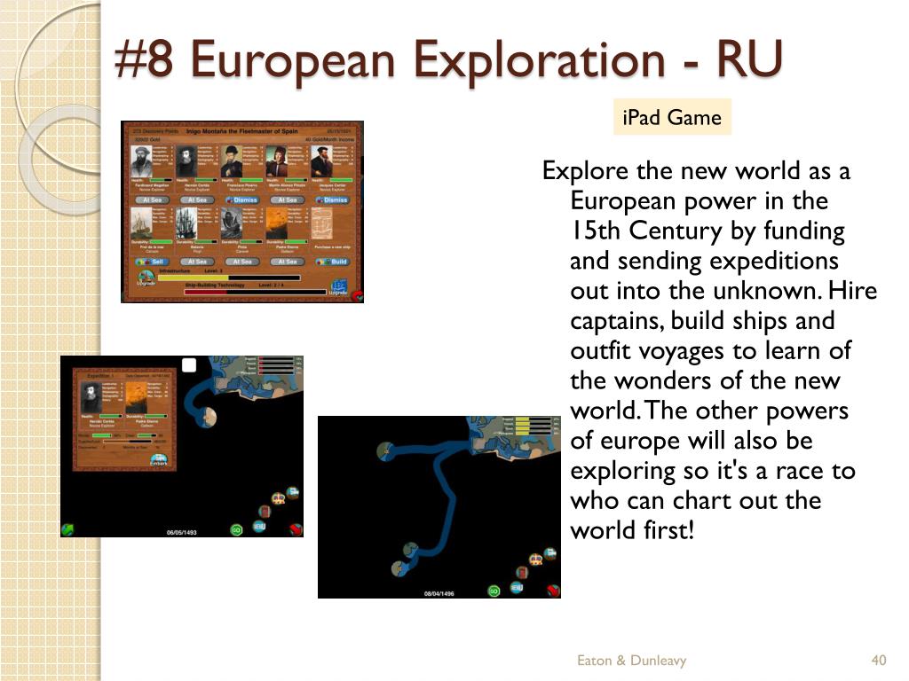The width and height of the screenshot is (909, 681).
Task: Click the western discovered island on 08/04/1496 map
Action: coord(385,450)
